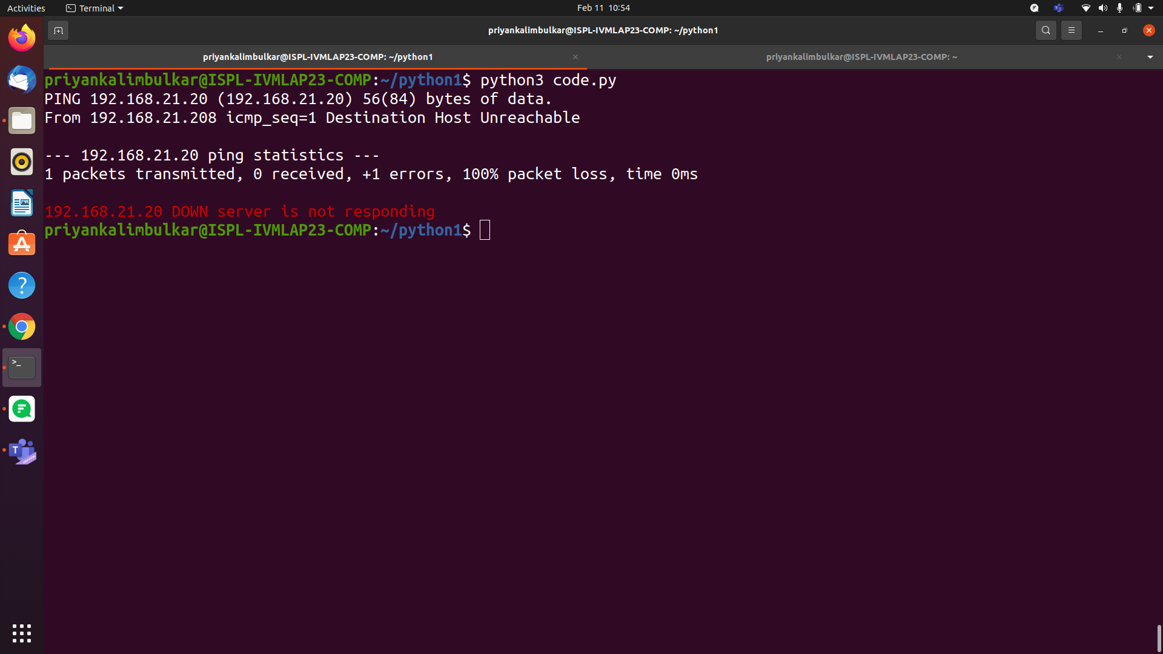Open volume speaker indicator
Viewport: 1163px width, 654px height.
click(1102, 8)
